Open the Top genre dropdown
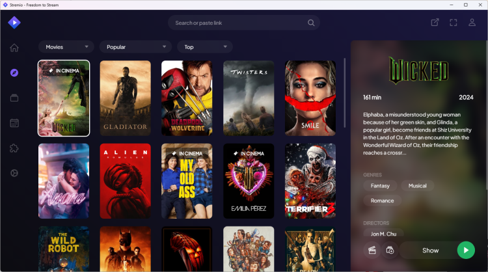 pyautogui.click(x=205, y=47)
